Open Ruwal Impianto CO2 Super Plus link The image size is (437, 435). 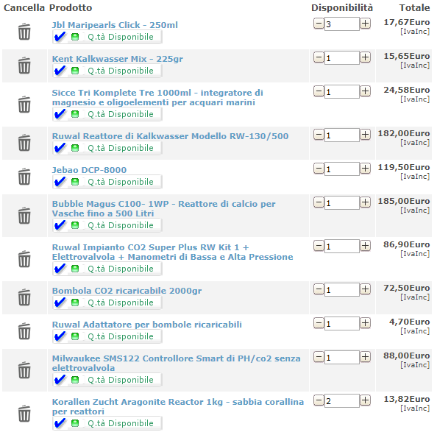[x=172, y=252]
